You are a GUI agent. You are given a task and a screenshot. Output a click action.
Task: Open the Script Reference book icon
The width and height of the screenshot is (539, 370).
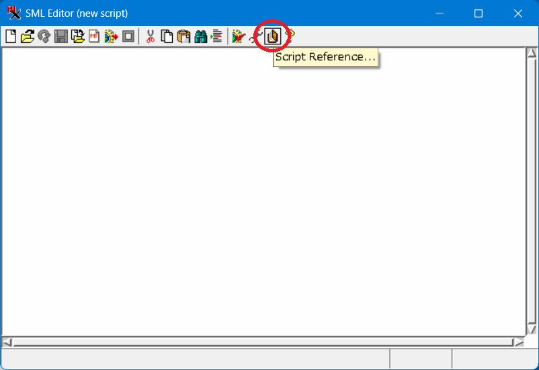pyautogui.click(x=273, y=36)
